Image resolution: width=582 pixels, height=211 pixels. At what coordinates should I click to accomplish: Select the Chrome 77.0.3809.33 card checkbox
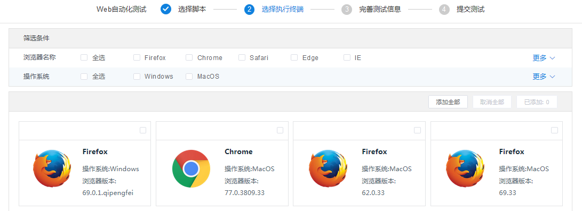click(280, 130)
